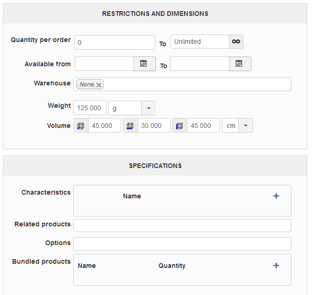This screenshot has height=295, width=316.
Task: Open the Available from start date calendar
Action: tap(144, 64)
